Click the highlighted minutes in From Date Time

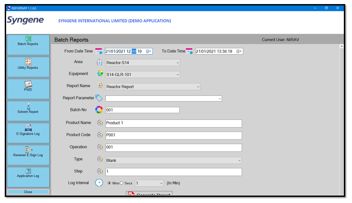134,51
